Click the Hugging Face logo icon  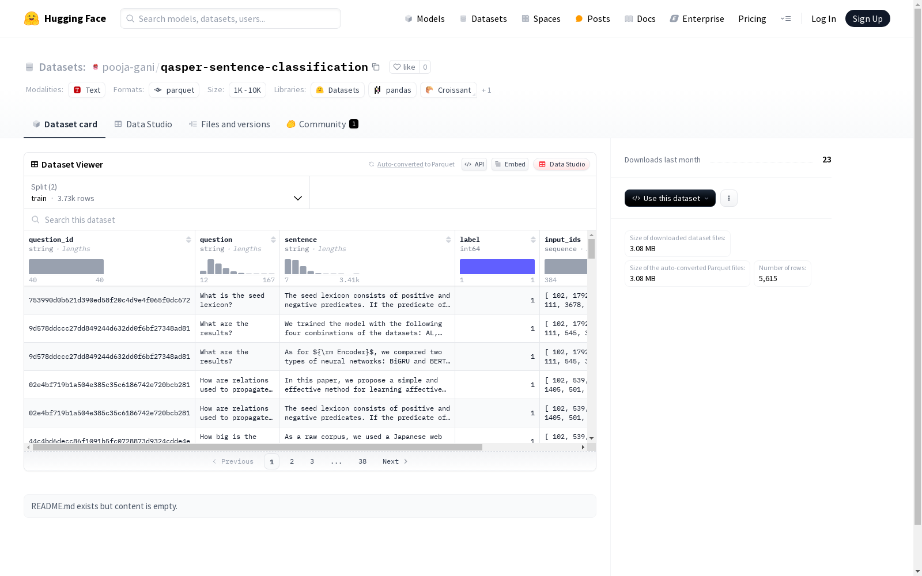pyautogui.click(x=32, y=18)
